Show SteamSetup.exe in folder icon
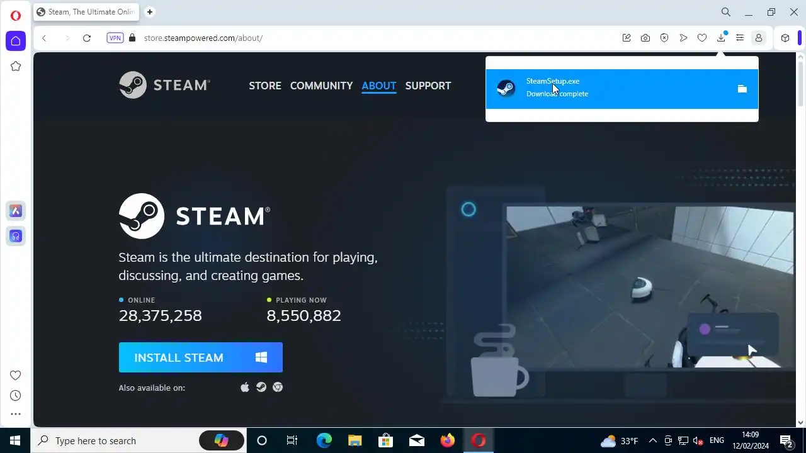806x453 pixels. click(x=742, y=89)
